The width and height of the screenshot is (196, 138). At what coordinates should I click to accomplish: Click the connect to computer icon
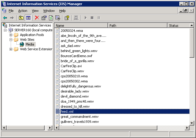76,18
